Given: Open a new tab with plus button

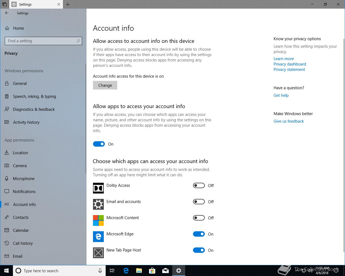Looking at the screenshot, I should pos(68,4).
